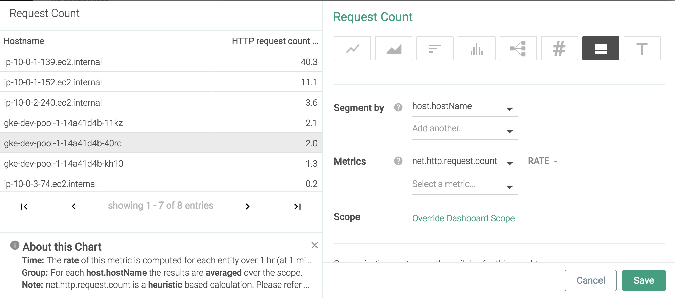Click the About this Chart info icon
Viewport: 675px width, 298px height.
(15, 245)
